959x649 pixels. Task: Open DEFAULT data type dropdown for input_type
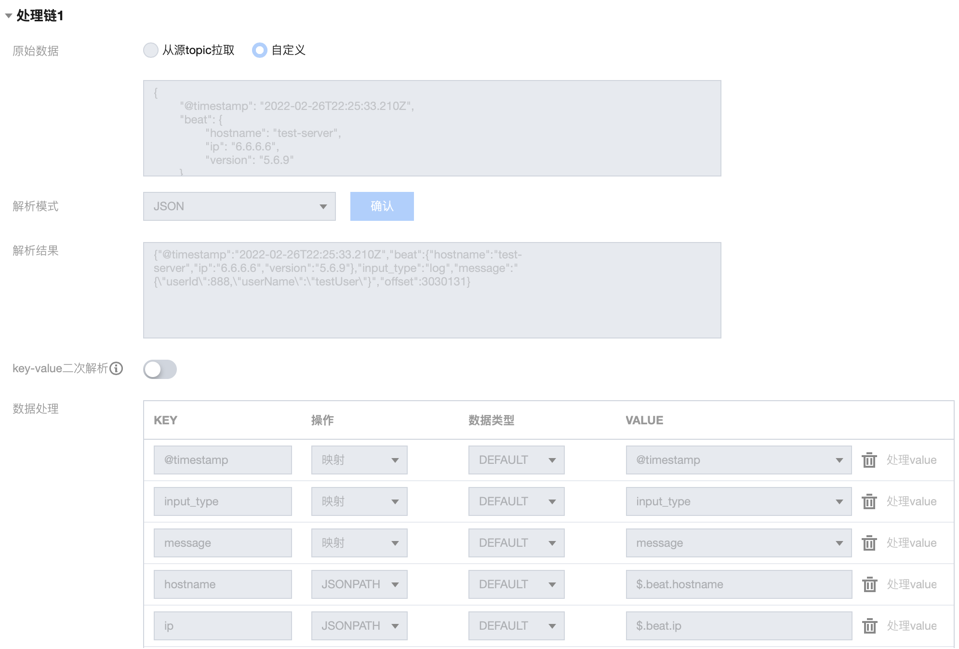[x=516, y=501]
